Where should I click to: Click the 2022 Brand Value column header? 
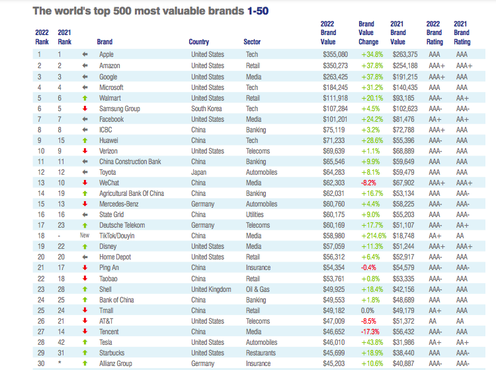coord(328,33)
